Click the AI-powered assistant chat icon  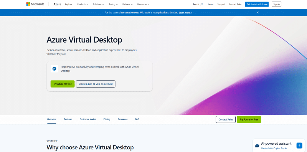pyautogui.click(x=257, y=146)
